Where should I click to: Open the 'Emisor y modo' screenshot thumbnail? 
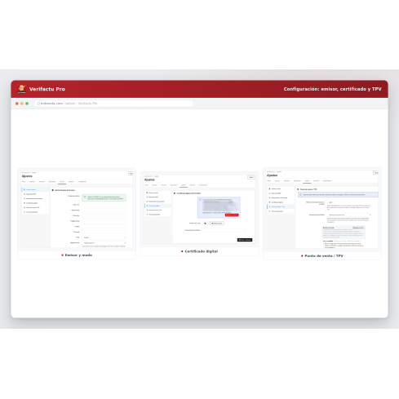click(x=77, y=210)
